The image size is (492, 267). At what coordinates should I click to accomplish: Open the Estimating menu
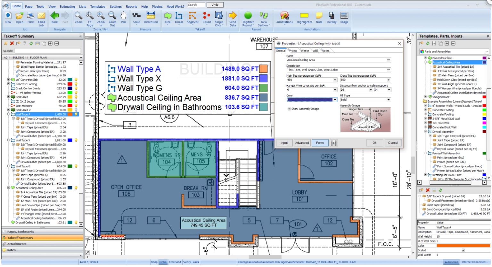tap(67, 6)
